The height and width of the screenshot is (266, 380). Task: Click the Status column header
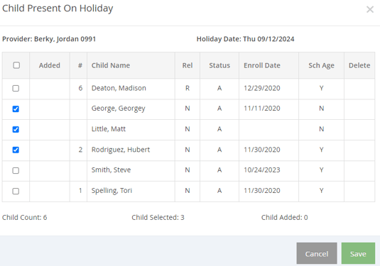[219, 65]
